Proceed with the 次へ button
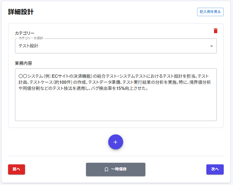 pos(215,169)
